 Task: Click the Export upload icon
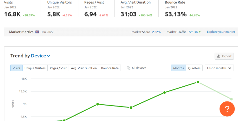pyautogui.click(x=219, y=56)
